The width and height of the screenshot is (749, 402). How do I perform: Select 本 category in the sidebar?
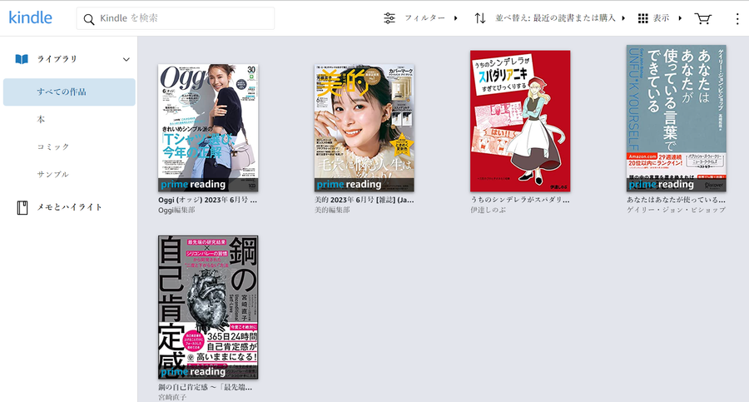click(x=41, y=120)
